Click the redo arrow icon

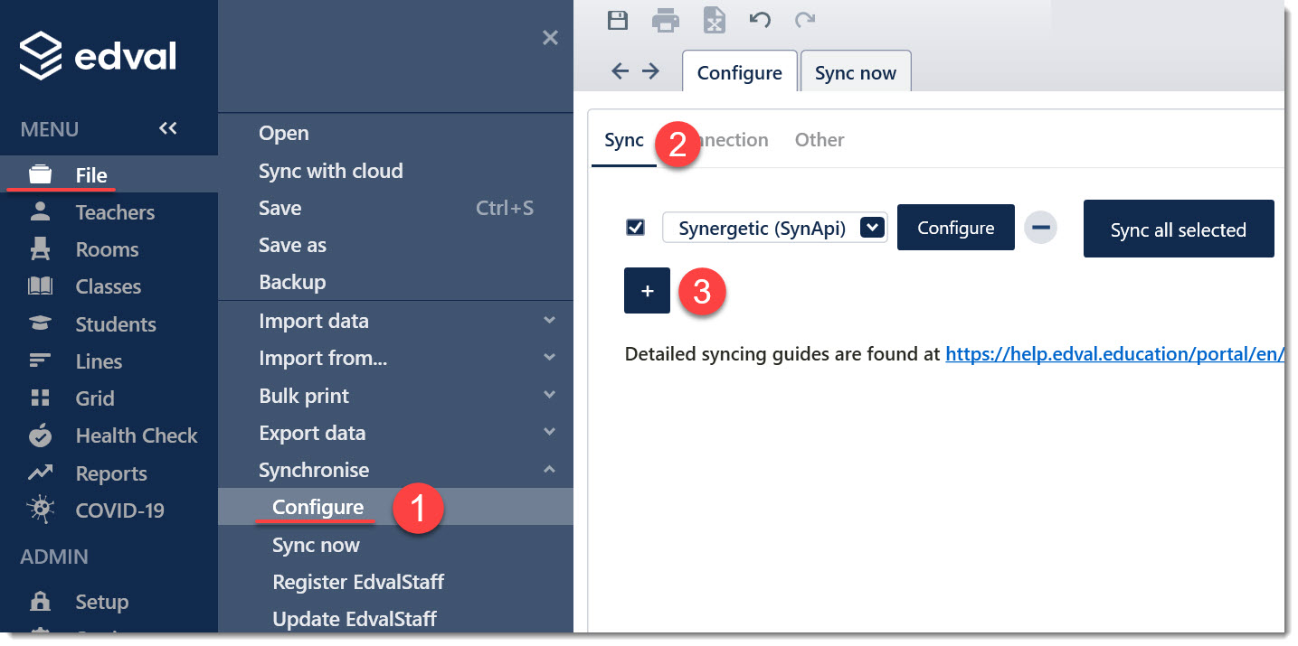click(x=804, y=19)
